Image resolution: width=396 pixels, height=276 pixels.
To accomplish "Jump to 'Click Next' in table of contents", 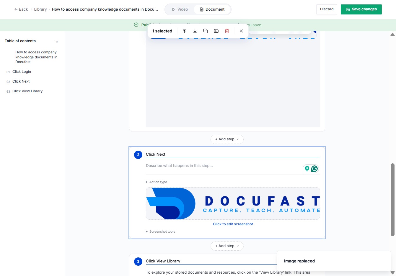I will pos(21,81).
